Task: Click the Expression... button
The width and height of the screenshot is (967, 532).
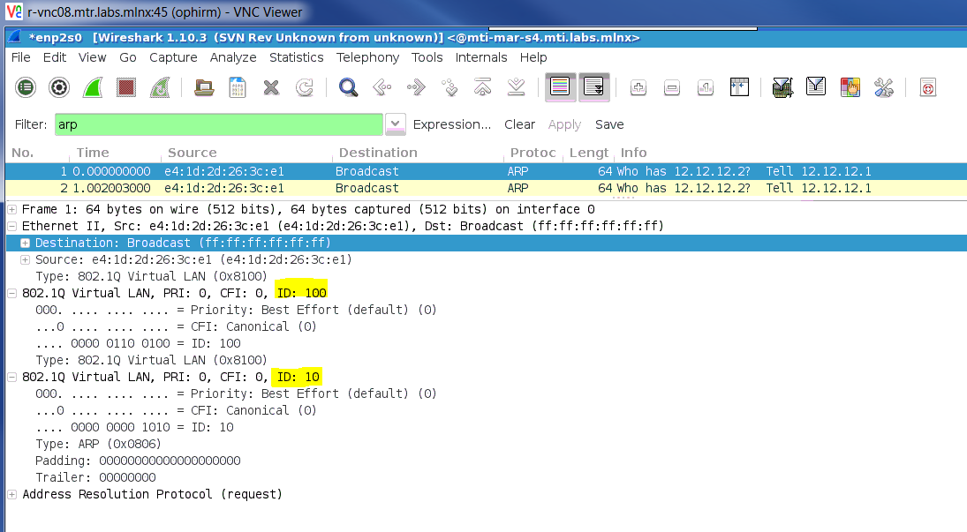Action: click(451, 124)
